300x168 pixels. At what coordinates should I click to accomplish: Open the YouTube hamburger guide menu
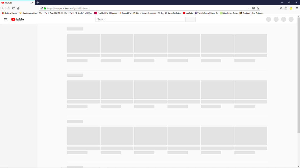coord(5,19)
